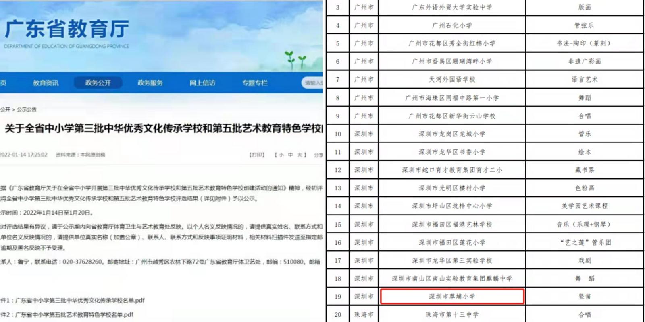Select cell 广州石化小学
The width and height of the screenshot is (645, 322).
(x=452, y=25)
